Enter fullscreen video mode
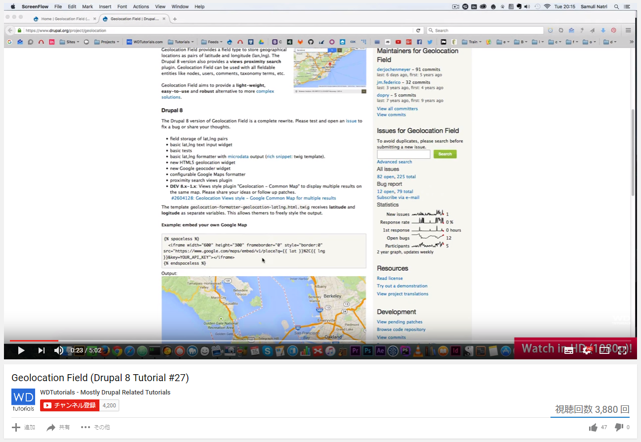Screen dimensions: 641x442 [x=622, y=350]
